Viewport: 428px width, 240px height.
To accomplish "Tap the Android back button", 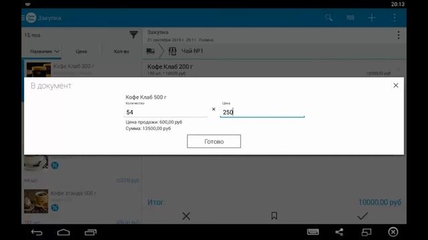I will click(x=37, y=232).
